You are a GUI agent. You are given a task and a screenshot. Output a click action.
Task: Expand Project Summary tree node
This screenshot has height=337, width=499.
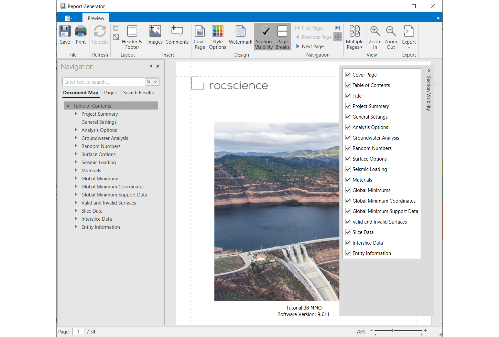(x=76, y=114)
